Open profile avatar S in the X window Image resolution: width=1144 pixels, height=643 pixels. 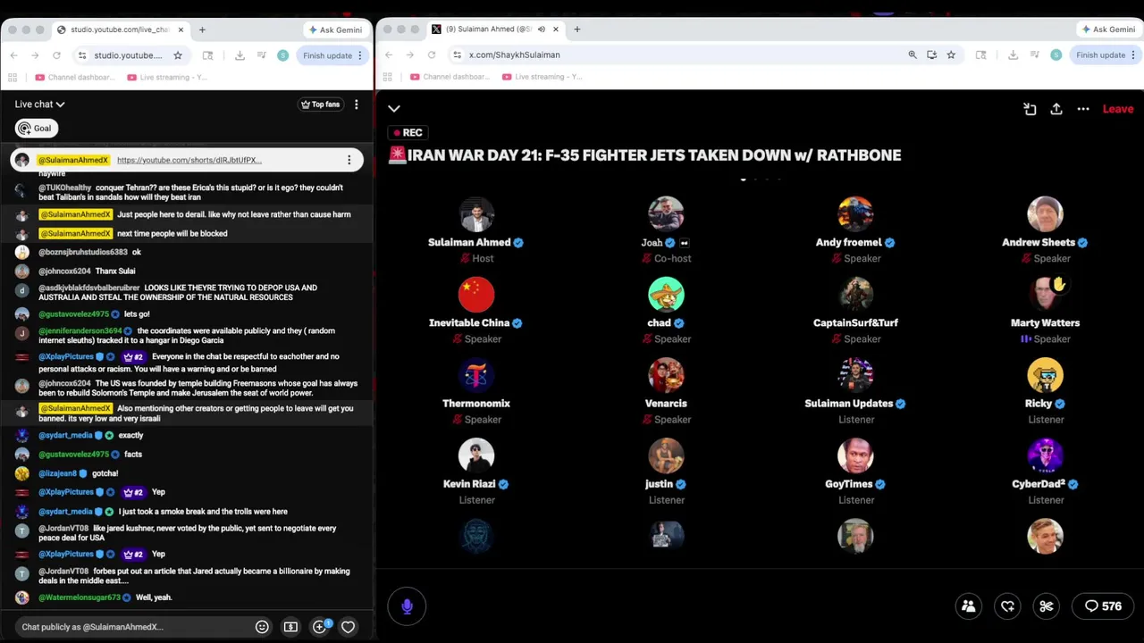click(x=1056, y=55)
